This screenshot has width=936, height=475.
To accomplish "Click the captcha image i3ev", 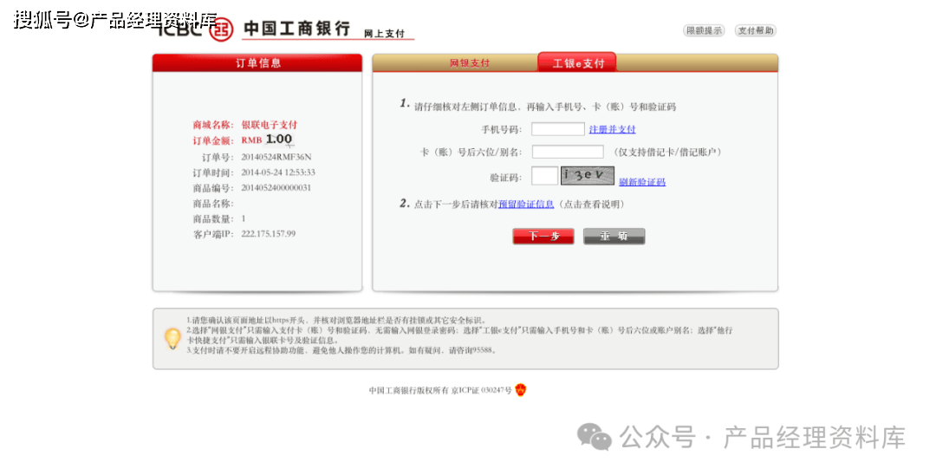I will pyautogui.click(x=588, y=176).
